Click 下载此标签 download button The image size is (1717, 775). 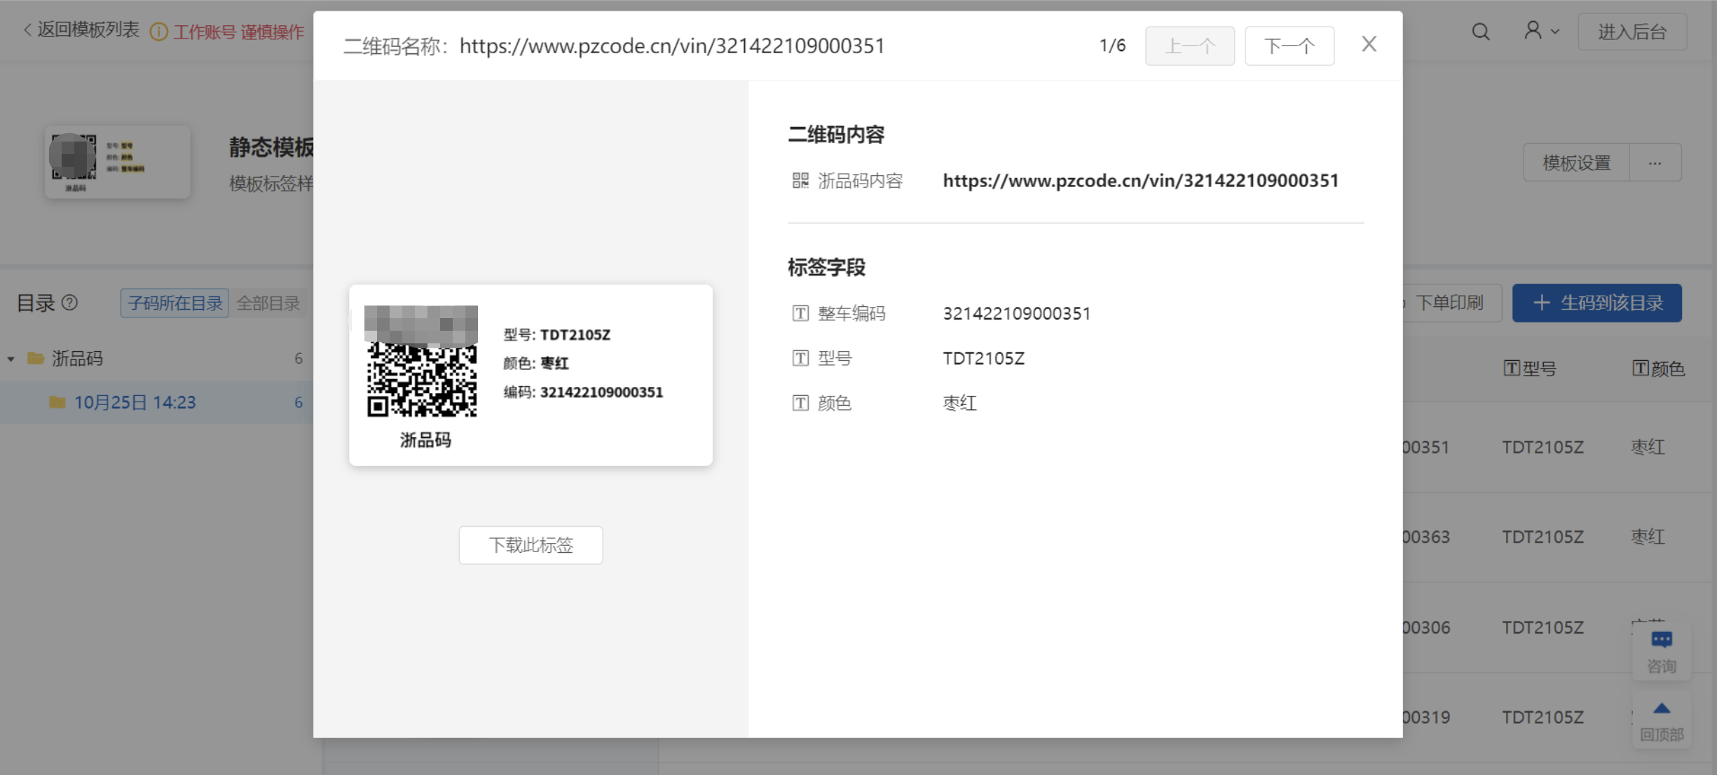pos(531,544)
